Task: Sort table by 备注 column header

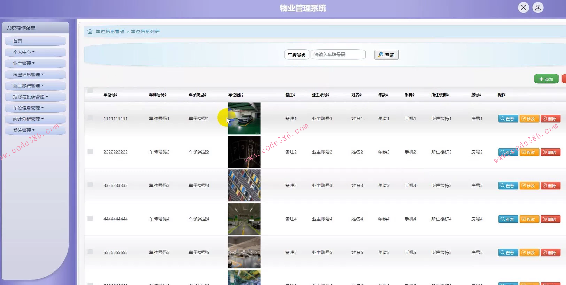Action: (x=290, y=95)
